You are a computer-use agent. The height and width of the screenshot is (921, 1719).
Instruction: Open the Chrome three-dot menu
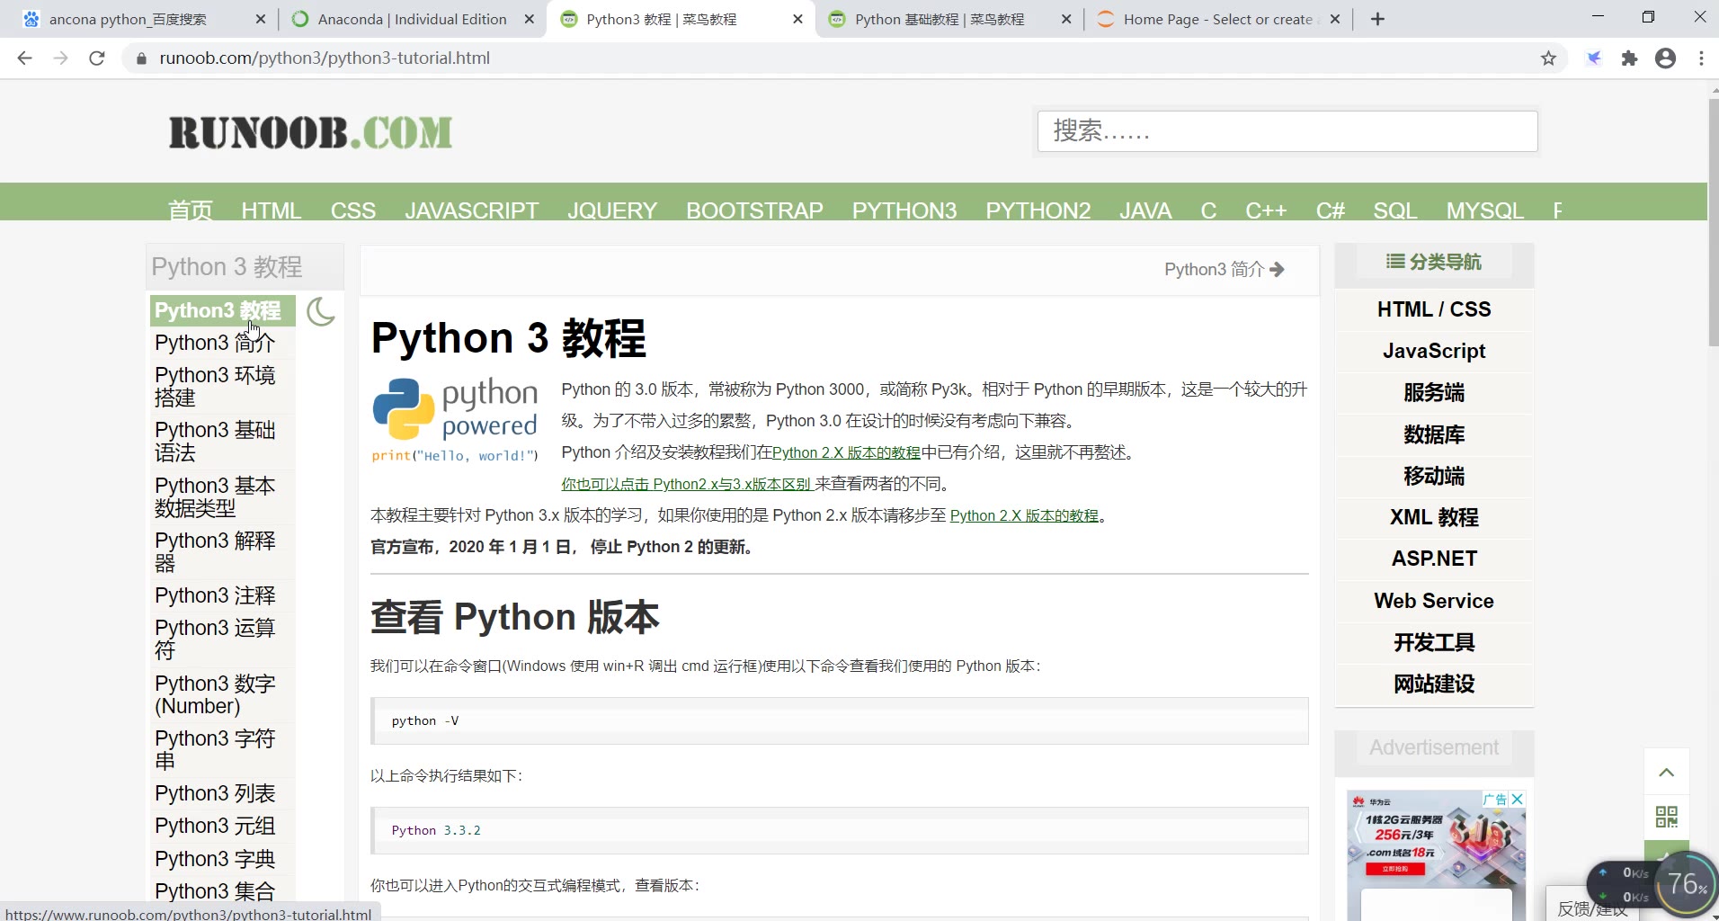click(x=1700, y=58)
